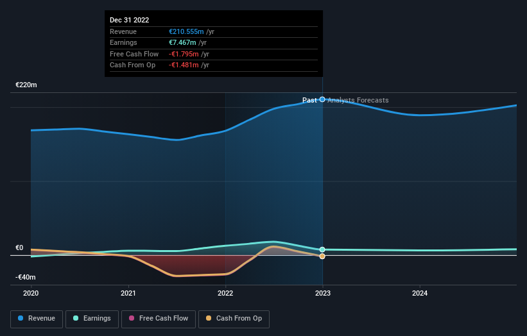Viewport: 527px width, 336px height.
Task: Click the €210.555m revenue value
Action: [x=186, y=31]
